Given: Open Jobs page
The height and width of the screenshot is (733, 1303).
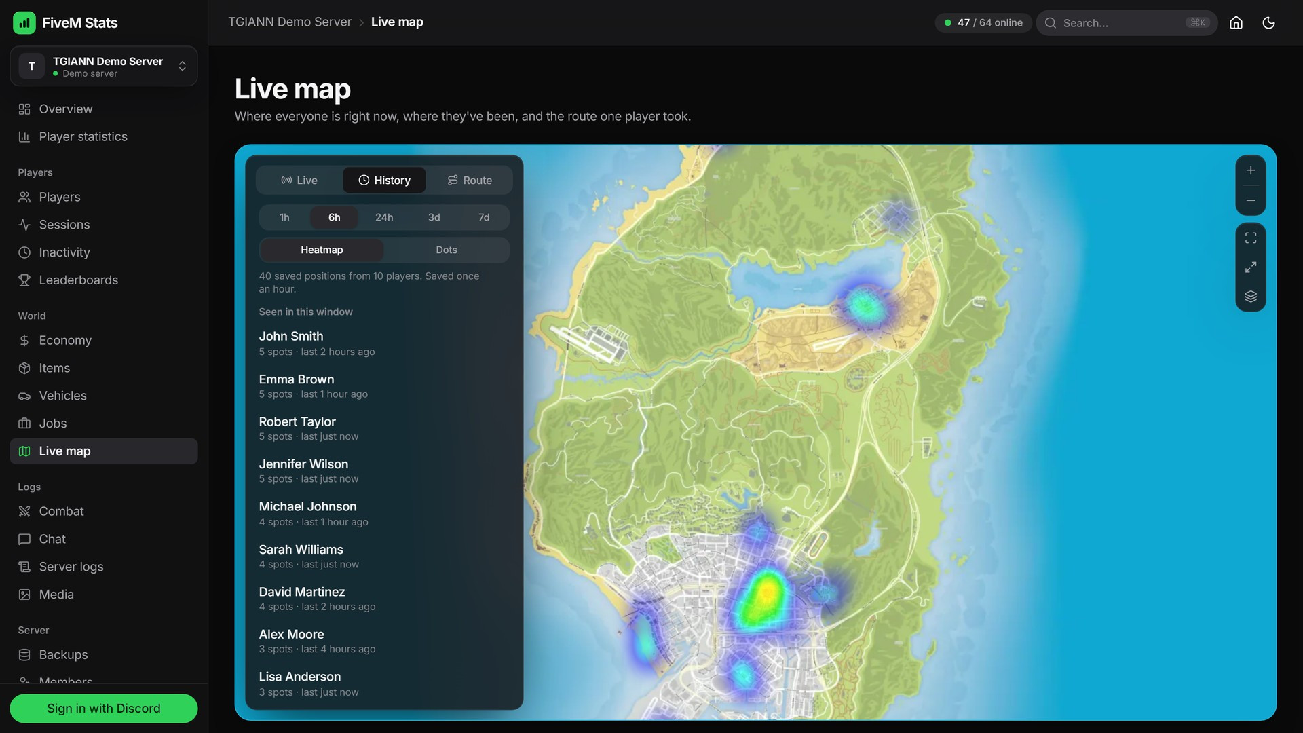Looking at the screenshot, I should click(x=104, y=424).
